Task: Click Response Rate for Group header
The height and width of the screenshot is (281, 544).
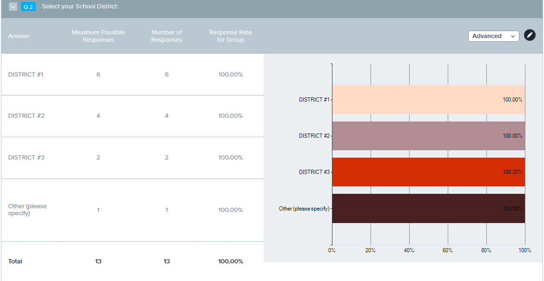Action: [230, 36]
